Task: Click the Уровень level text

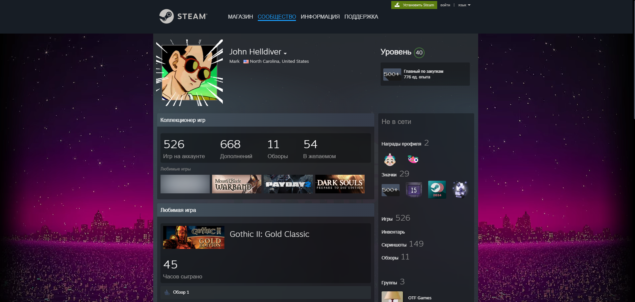Action: pyautogui.click(x=396, y=52)
